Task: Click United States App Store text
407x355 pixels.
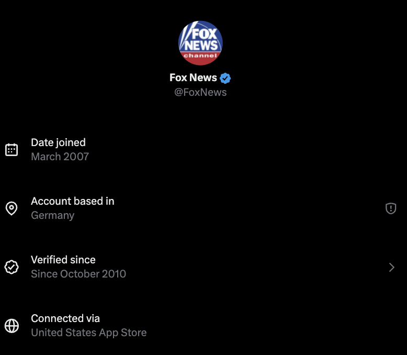Action: (x=89, y=332)
